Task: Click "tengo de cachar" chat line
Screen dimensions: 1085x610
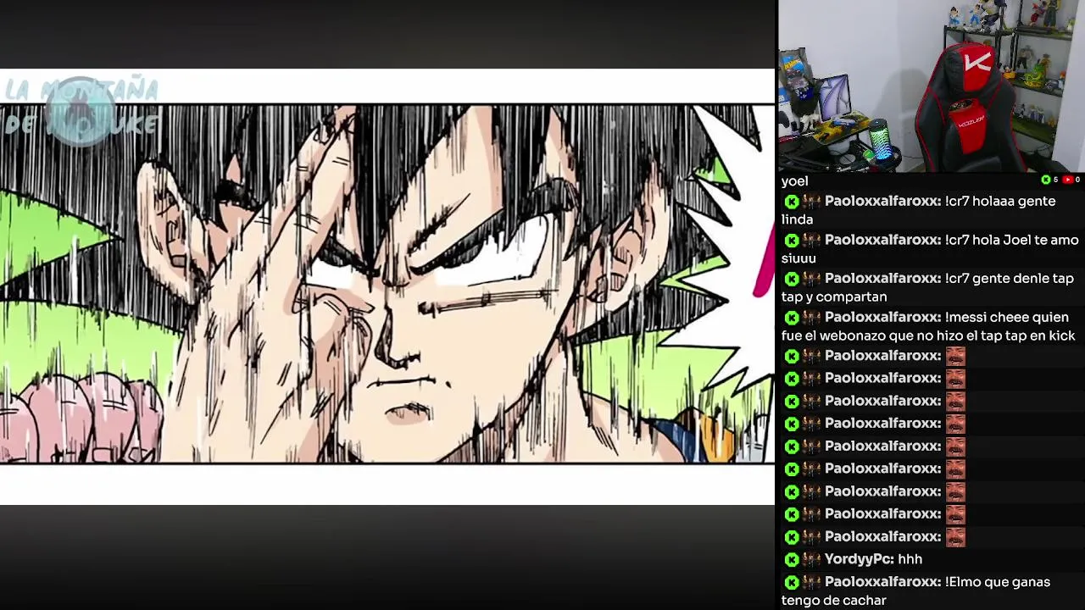Action: click(833, 601)
